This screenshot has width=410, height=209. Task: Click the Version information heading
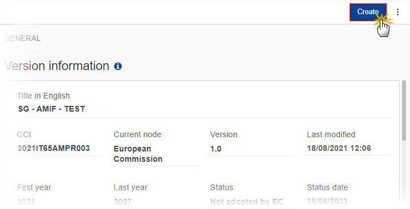(x=57, y=65)
